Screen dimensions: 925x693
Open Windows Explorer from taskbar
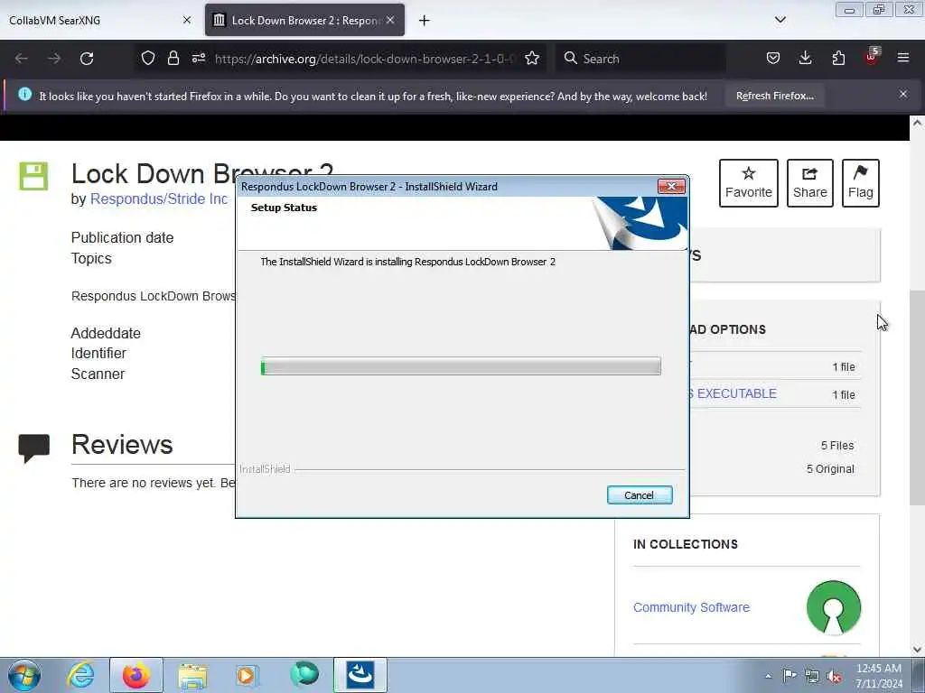(x=192, y=675)
